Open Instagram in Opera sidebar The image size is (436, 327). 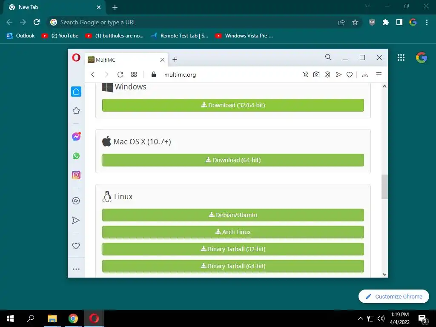[76, 175]
